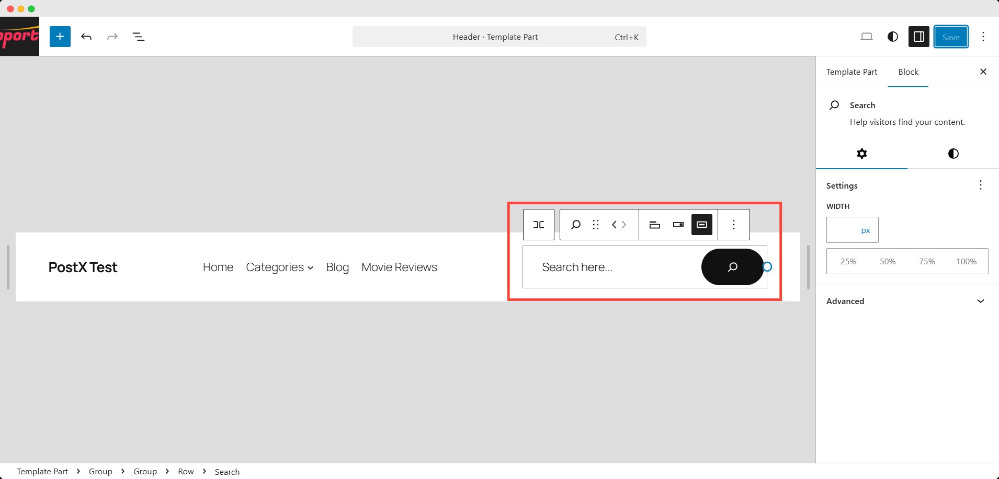The image size is (999, 479).
Task: Switch to the block Styles tab in sidebar
Action: pos(953,154)
